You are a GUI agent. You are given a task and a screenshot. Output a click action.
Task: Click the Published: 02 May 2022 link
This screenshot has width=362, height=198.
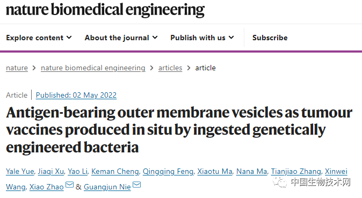(76, 95)
